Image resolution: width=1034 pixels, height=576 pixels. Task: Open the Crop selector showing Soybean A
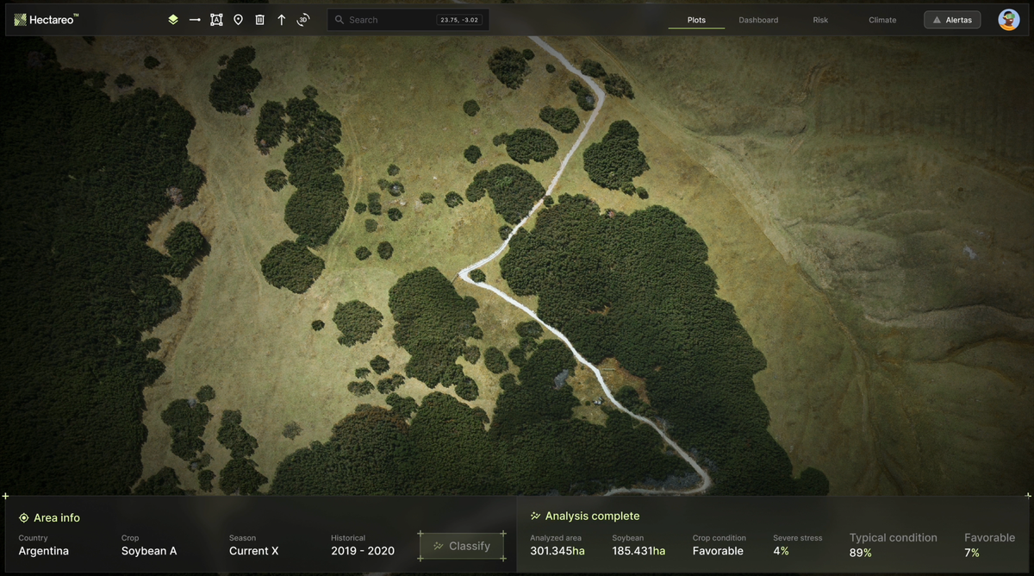click(x=148, y=551)
